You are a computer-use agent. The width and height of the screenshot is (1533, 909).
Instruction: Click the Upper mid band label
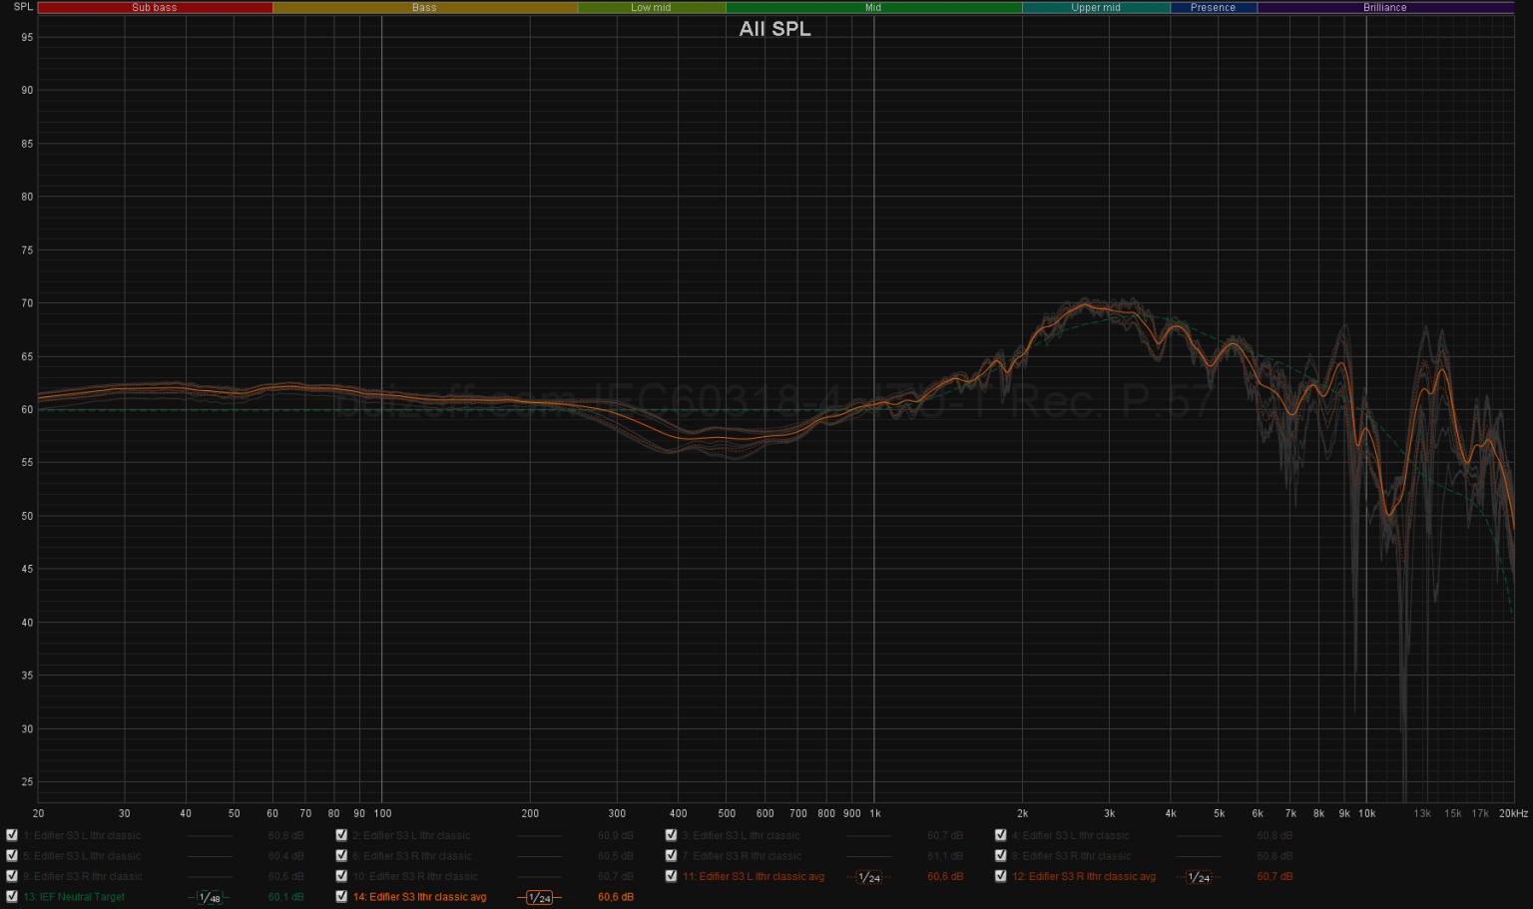[x=1096, y=7]
